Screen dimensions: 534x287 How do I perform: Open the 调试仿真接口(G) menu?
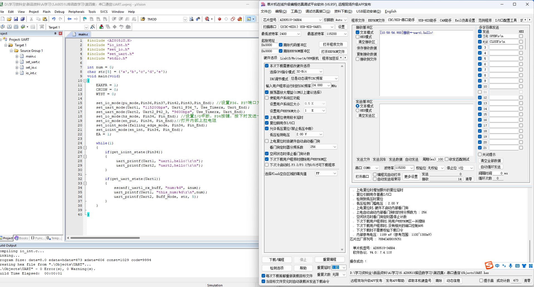pyautogui.click(x=318, y=11)
